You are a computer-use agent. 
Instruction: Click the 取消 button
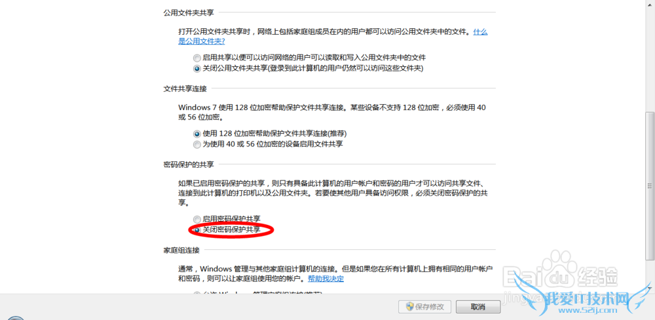click(x=478, y=307)
